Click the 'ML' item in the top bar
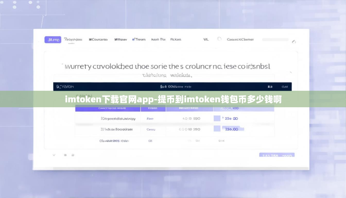 (x=206, y=39)
